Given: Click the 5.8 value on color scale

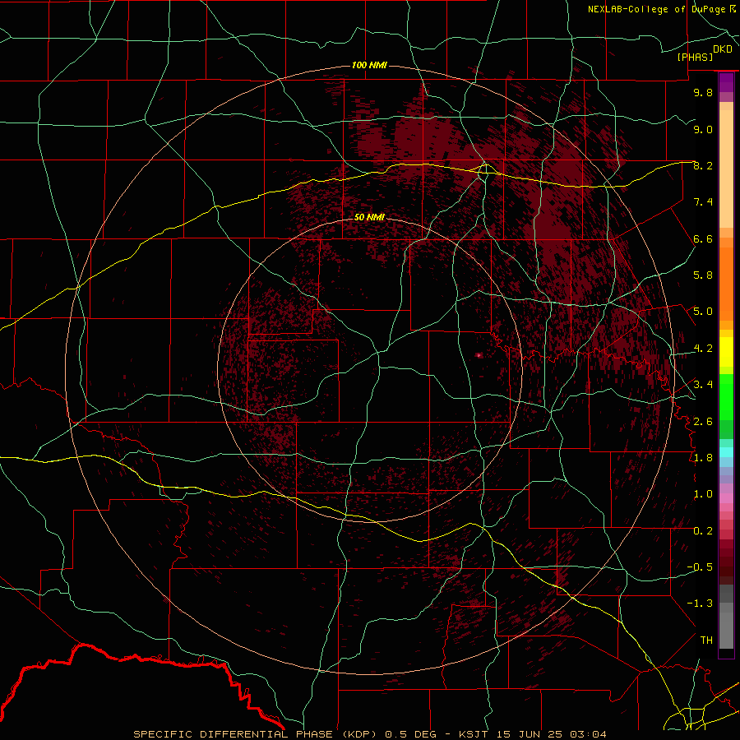Looking at the screenshot, I should [703, 275].
